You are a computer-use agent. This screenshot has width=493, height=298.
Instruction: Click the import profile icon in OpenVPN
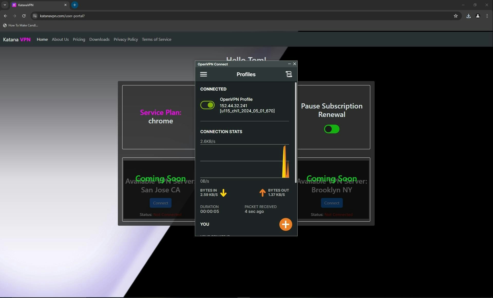[289, 74]
